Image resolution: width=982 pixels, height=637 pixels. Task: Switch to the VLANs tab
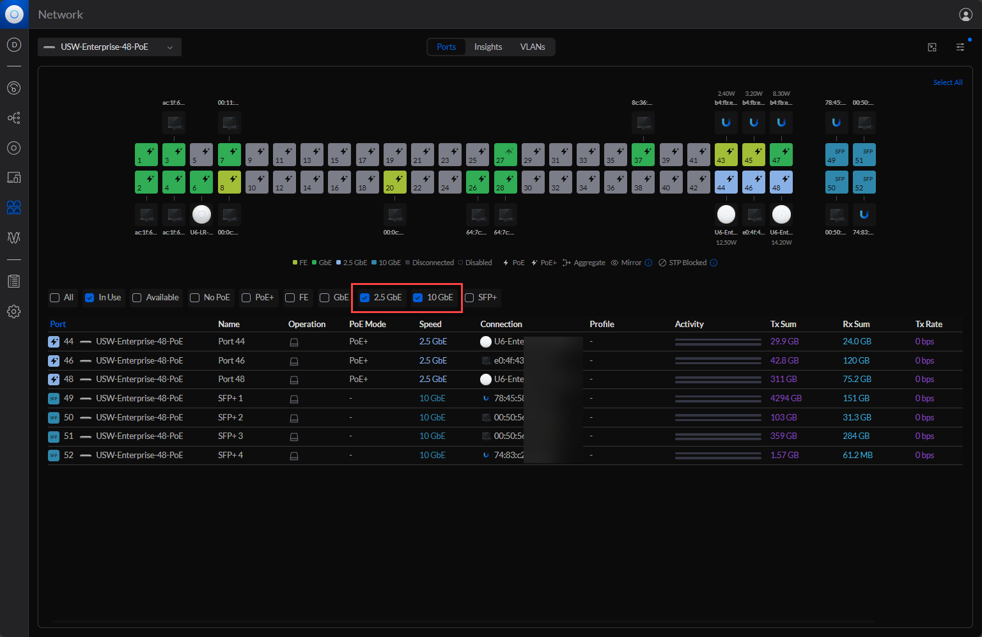532,47
